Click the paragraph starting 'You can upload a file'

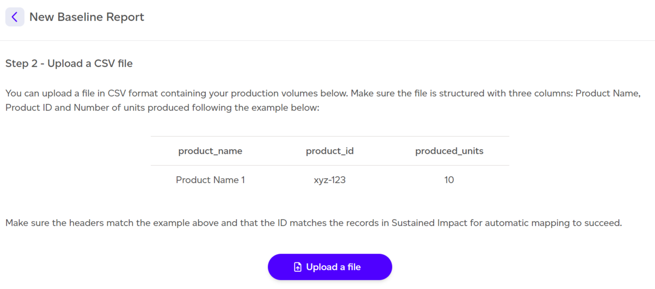pyautogui.click(x=323, y=101)
